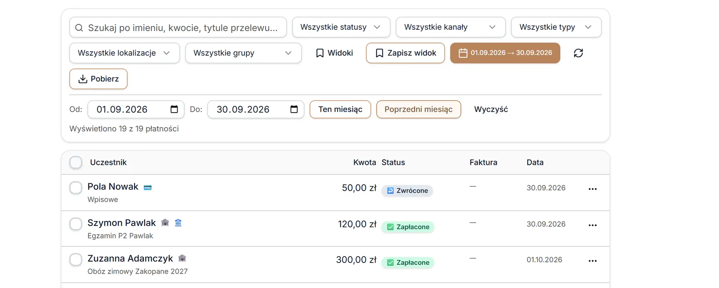The width and height of the screenshot is (719, 288).
Task: Click the name Pola Nowak
Action: [x=113, y=187]
